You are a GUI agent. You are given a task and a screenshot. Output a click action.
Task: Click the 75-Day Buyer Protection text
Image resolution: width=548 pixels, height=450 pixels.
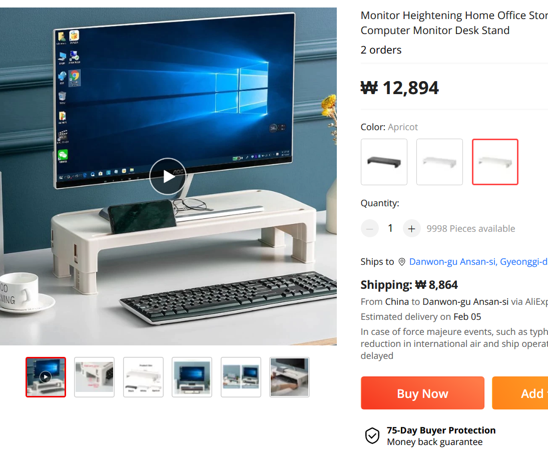pyautogui.click(x=441, y=430)
